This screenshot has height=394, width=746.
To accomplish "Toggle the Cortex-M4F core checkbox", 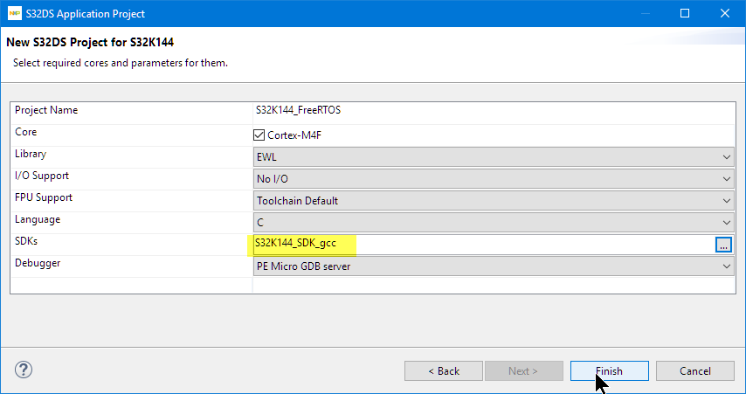I will [x=259, y=135].
